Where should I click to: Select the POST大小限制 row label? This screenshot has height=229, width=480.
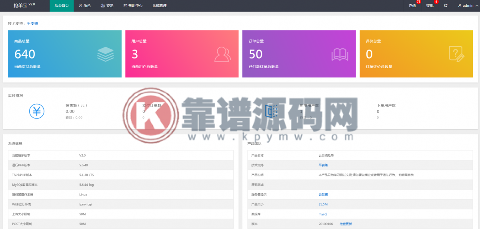tap(22, 224)
